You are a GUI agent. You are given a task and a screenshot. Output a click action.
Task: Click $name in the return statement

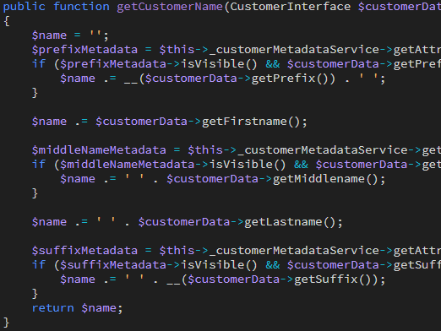[99, 308]
